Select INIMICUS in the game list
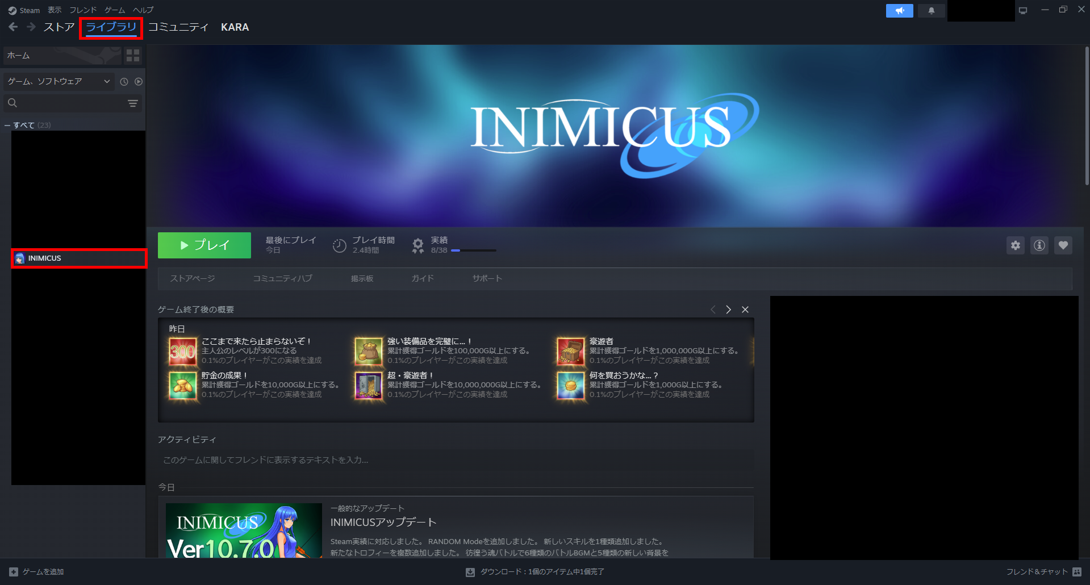 pos(79,258)
